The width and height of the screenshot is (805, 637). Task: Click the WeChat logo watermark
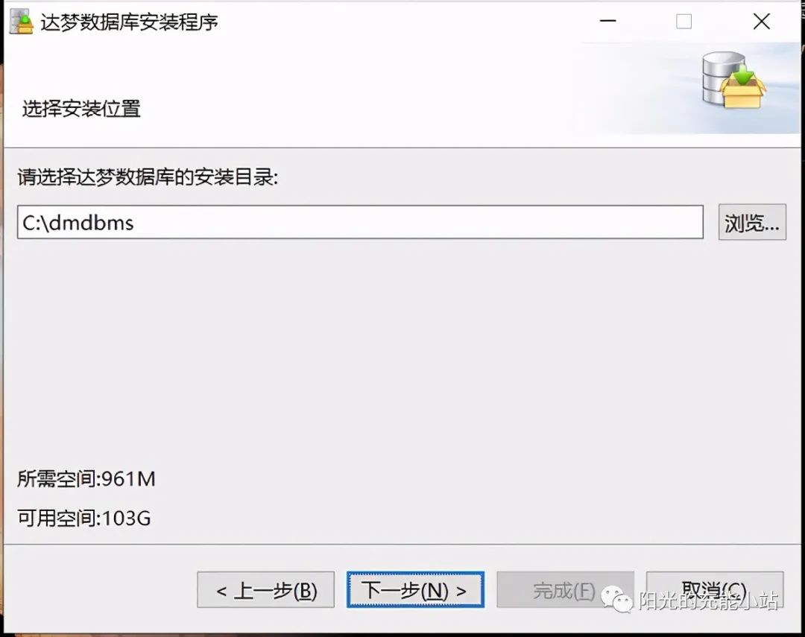(x=616, y=599)
